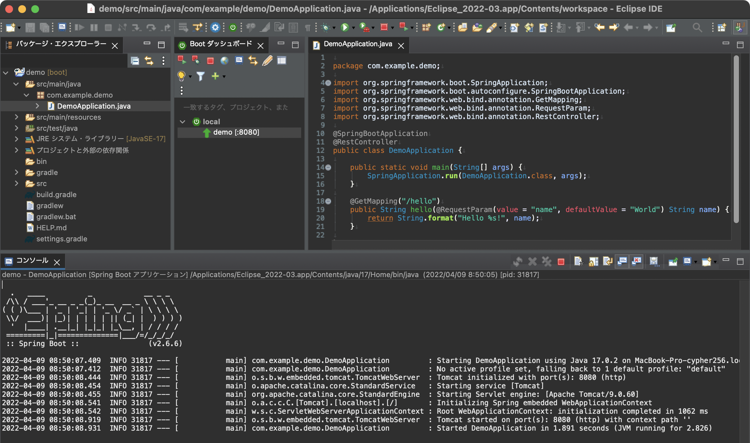Collapse the imports fold on line 4
750x443 pixels.
click(x=328, y=83)
